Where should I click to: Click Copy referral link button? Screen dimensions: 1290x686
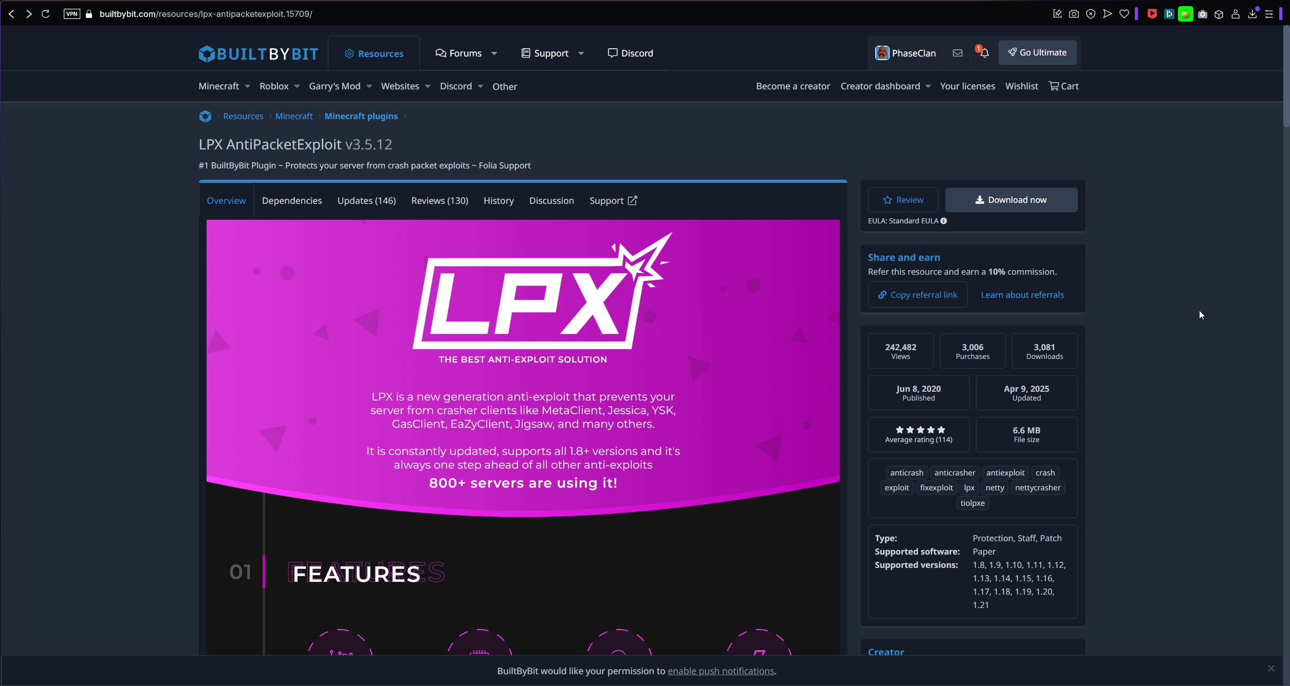pos(917,295)
